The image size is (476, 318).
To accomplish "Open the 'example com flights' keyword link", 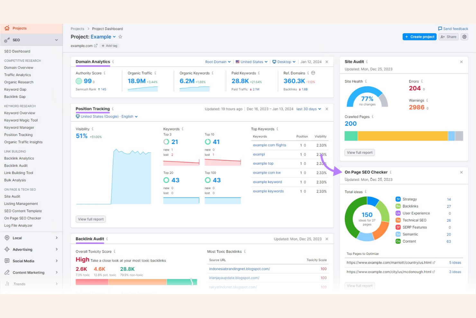I will point(270,145).
